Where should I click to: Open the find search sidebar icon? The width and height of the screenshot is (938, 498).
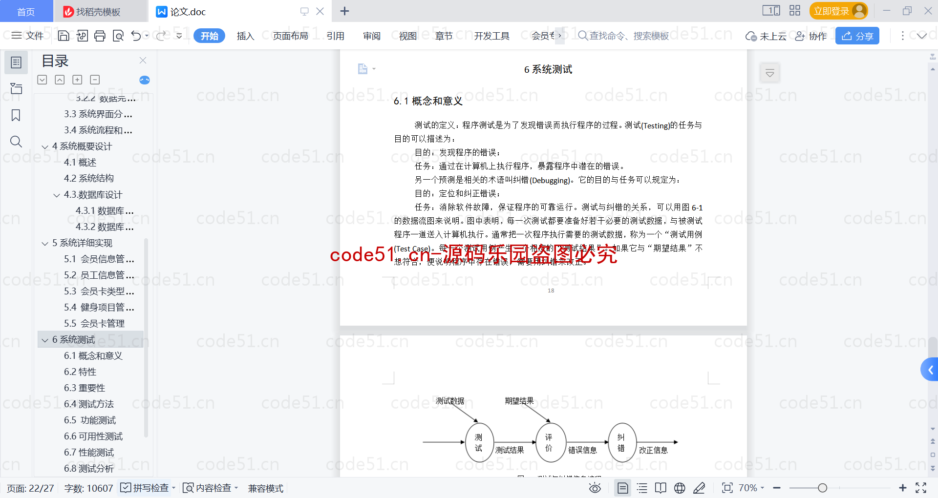tap(16, 142)
